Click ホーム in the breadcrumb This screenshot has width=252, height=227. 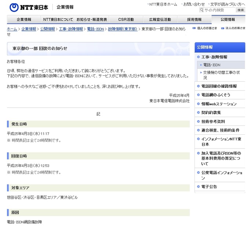pos(12,29)
